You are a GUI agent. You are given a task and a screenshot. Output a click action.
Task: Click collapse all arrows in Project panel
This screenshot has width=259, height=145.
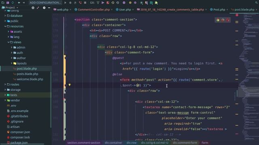tap(38, 8)
